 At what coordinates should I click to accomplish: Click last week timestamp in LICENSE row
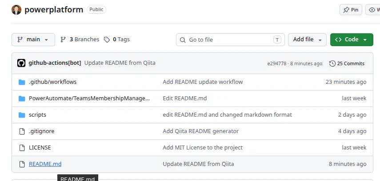coord(354,148)
